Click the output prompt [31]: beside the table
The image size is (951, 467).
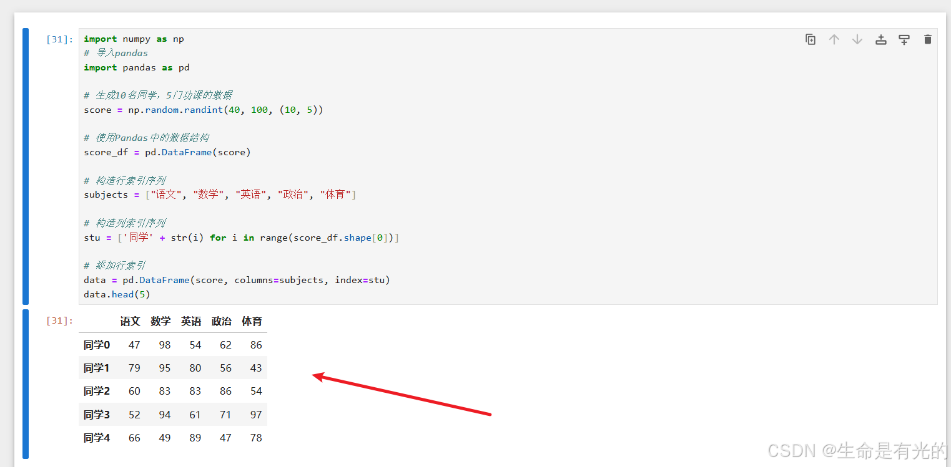click(60, 320)
